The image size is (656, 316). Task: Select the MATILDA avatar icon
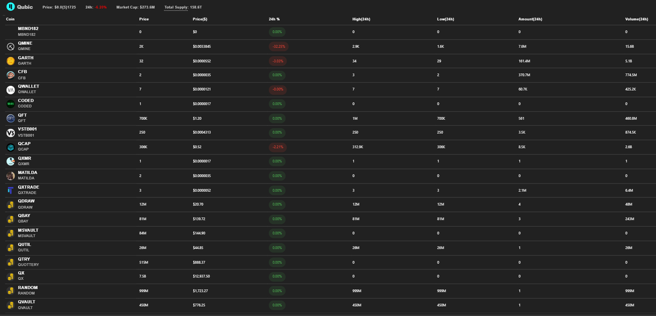point(10,175)
